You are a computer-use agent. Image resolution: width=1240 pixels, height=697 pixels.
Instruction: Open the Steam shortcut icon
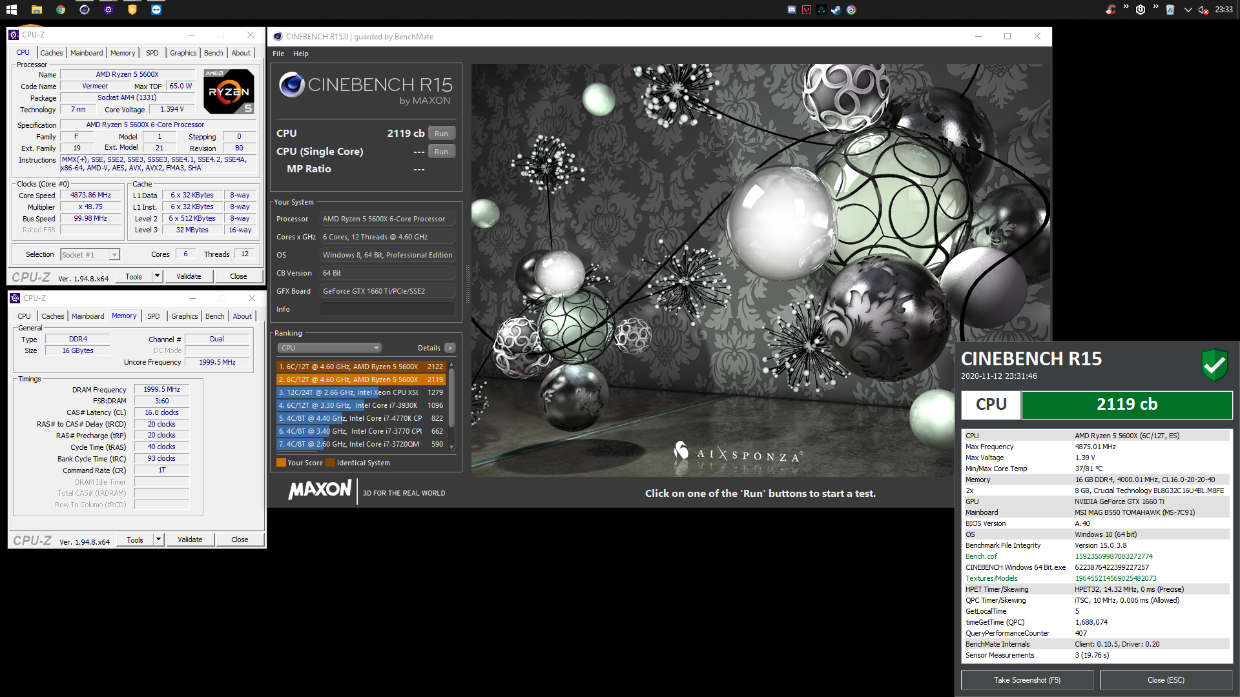(836, 10)
